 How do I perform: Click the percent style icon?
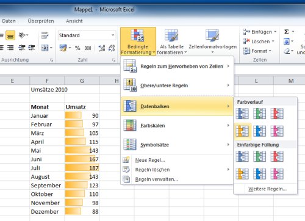(x=77, y=48)
